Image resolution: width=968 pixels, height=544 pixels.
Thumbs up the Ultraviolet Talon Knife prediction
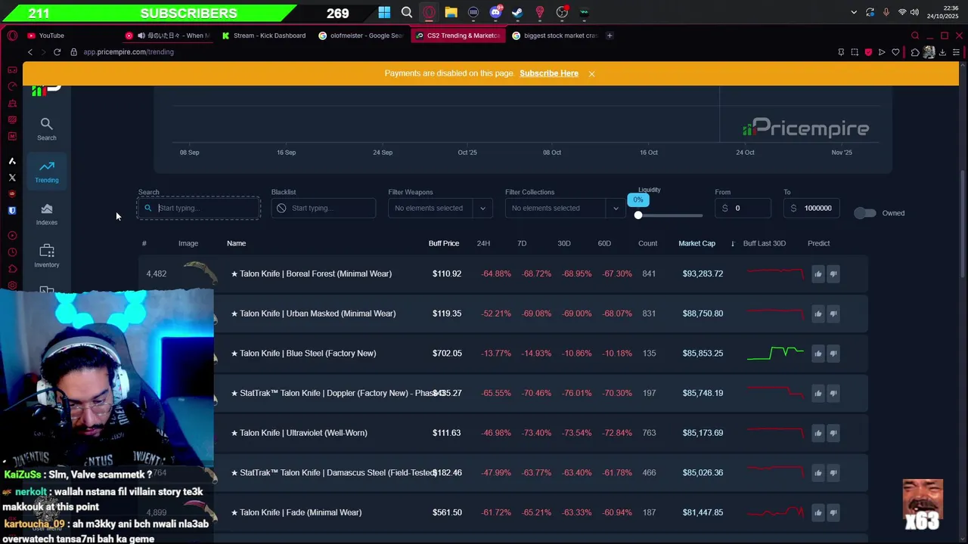click(818, 433)
